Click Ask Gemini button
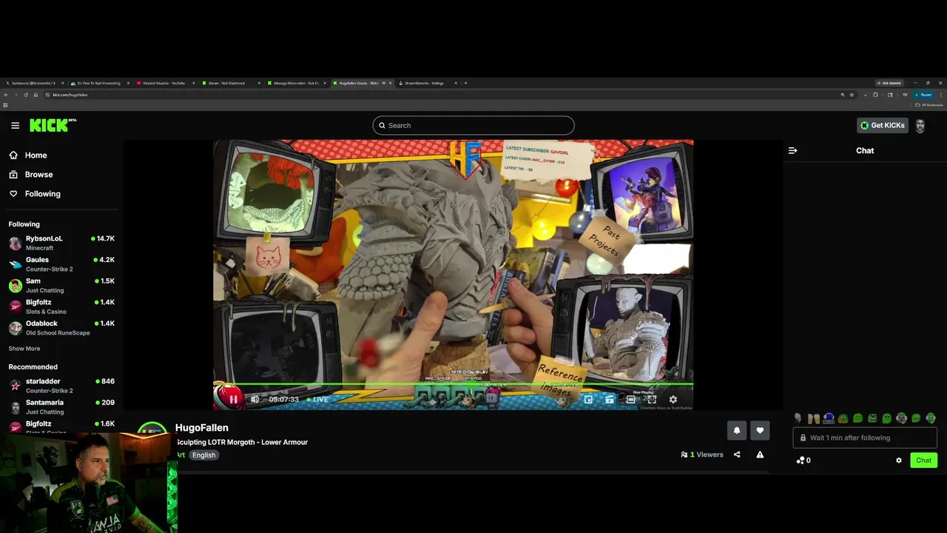This screenshot has height=533, width=947. 889,83
